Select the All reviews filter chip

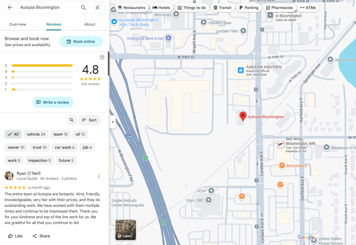13,134
